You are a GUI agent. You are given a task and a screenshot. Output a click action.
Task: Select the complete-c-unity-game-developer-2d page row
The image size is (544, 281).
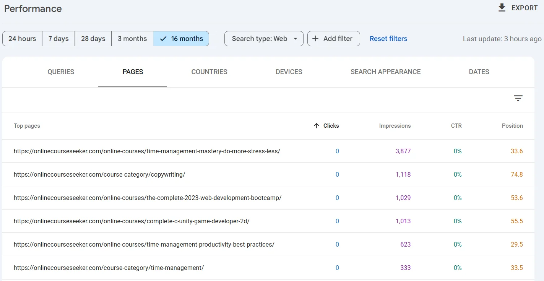click(132, 221)
